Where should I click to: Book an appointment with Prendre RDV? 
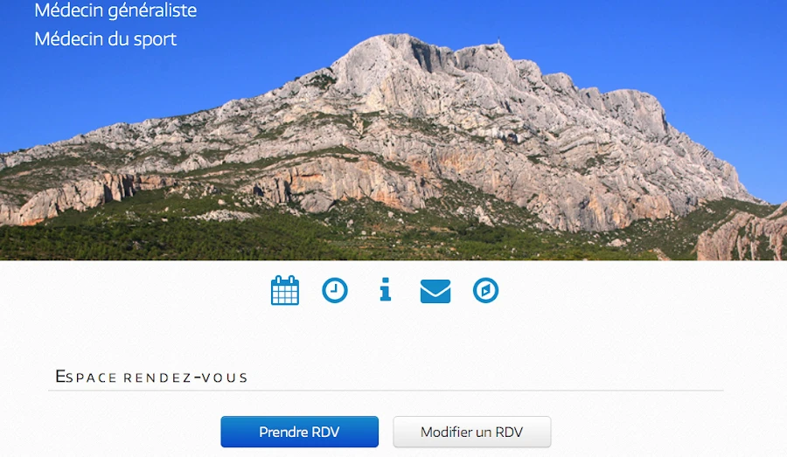(300, 432)
